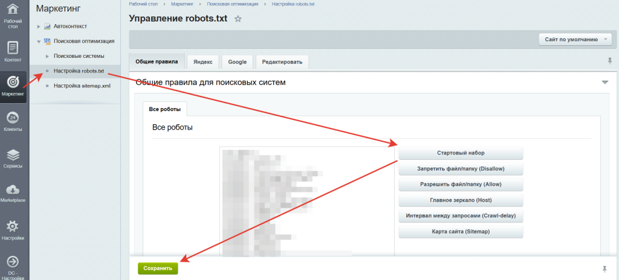Pin the tab panel with pin icon
Image resolution: width=619 pixels, height=280 pixels.
pyautogui.click(x=609, y=61)
